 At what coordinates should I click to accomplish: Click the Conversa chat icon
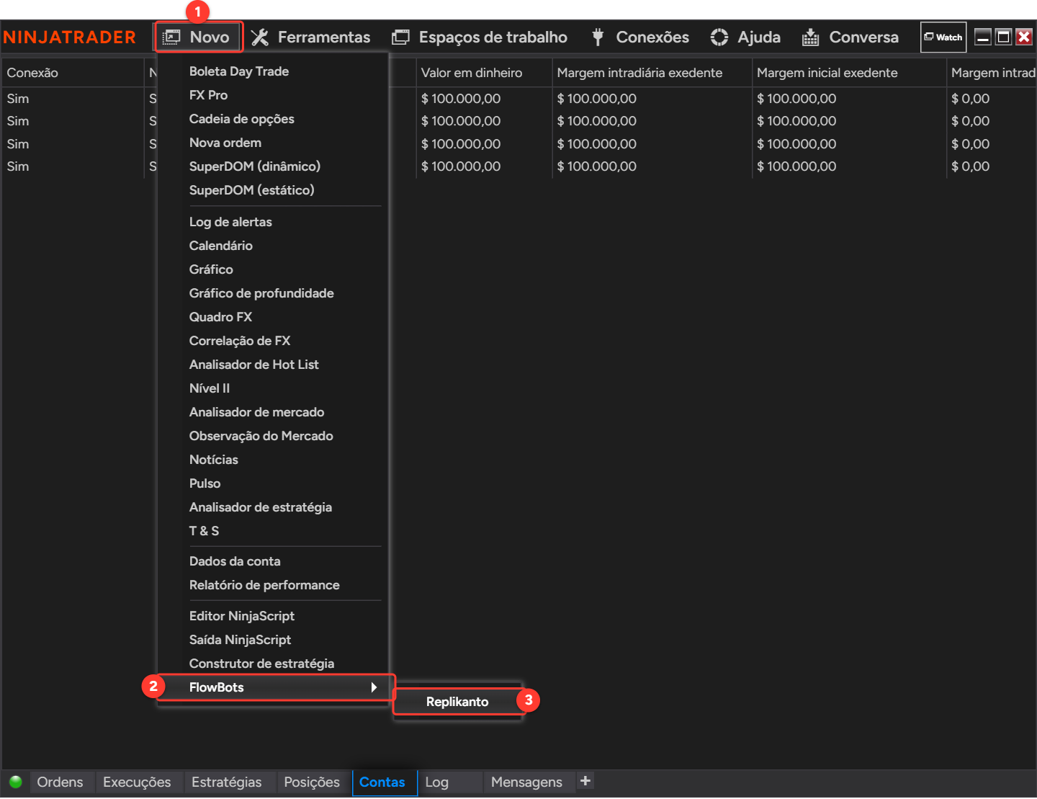(x=810, y=37)
